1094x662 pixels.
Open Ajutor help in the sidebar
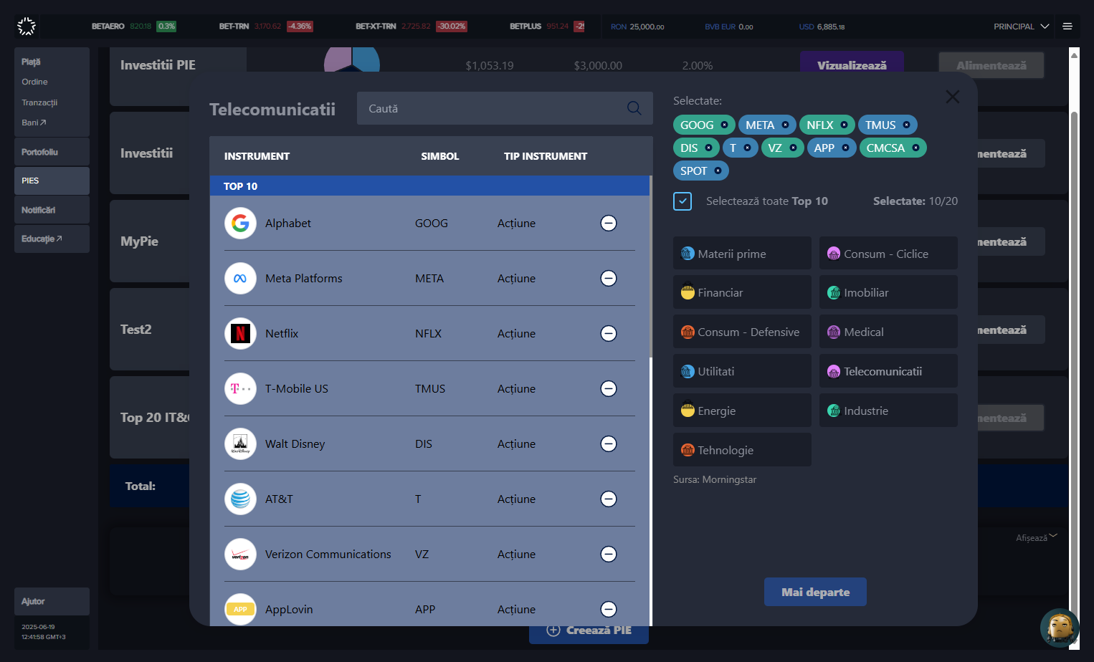click(52, 601)
